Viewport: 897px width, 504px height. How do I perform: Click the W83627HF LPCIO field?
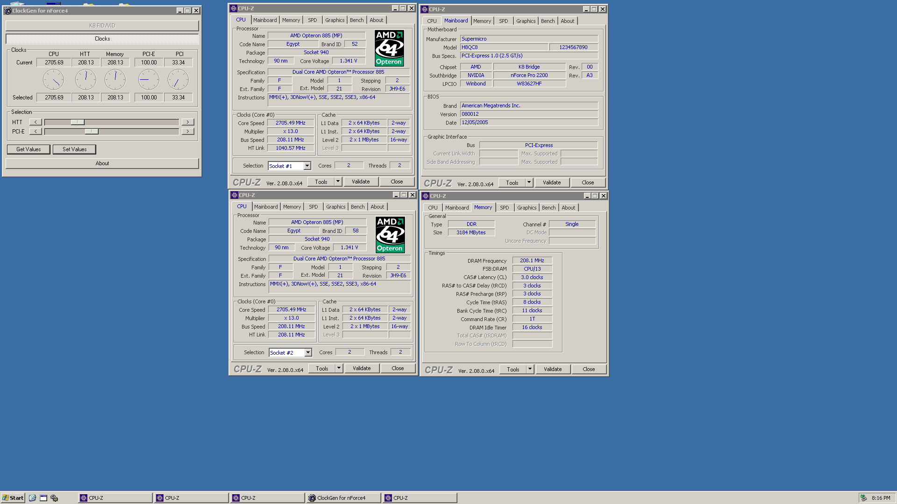[x=529, y=84]
